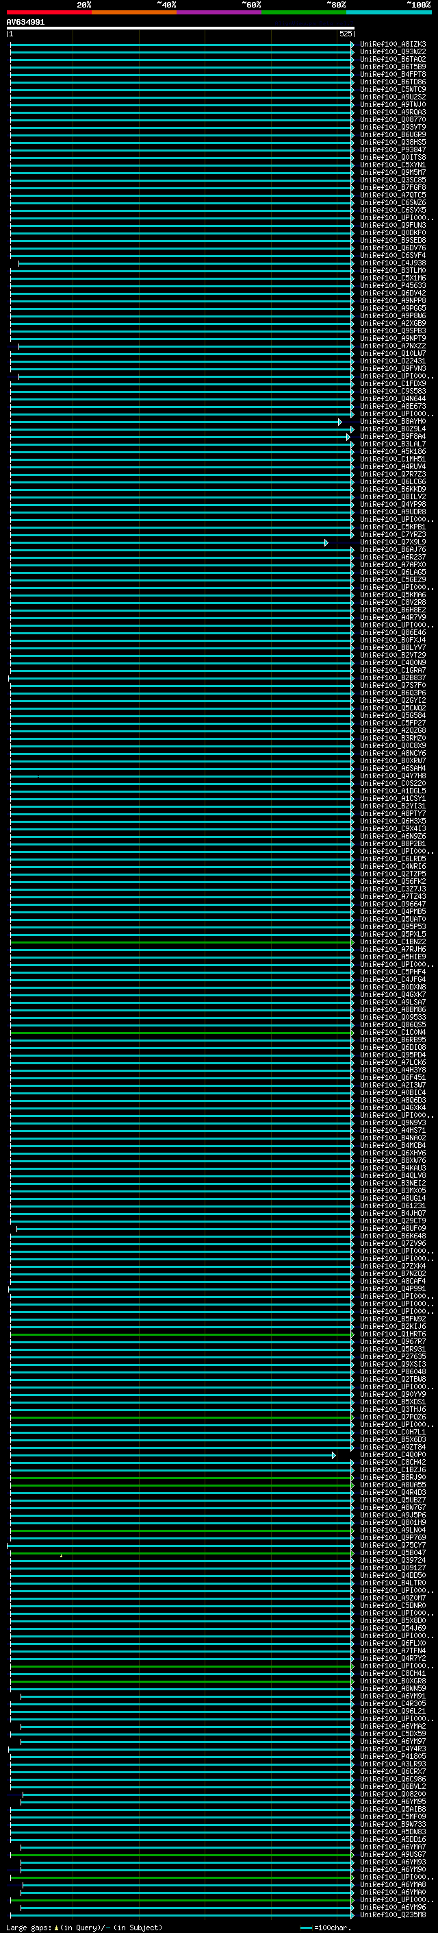
Task: Select the UniRef100_P45633 label
Action: (392, 286)
